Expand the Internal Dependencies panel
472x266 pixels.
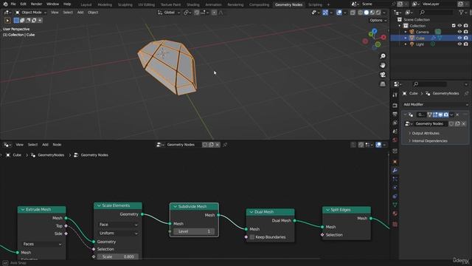point(429,141)
